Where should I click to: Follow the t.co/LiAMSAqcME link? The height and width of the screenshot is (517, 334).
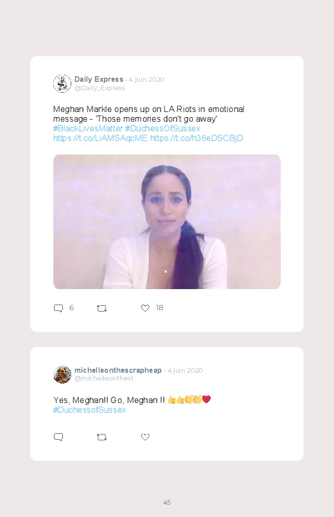[100, 138]
